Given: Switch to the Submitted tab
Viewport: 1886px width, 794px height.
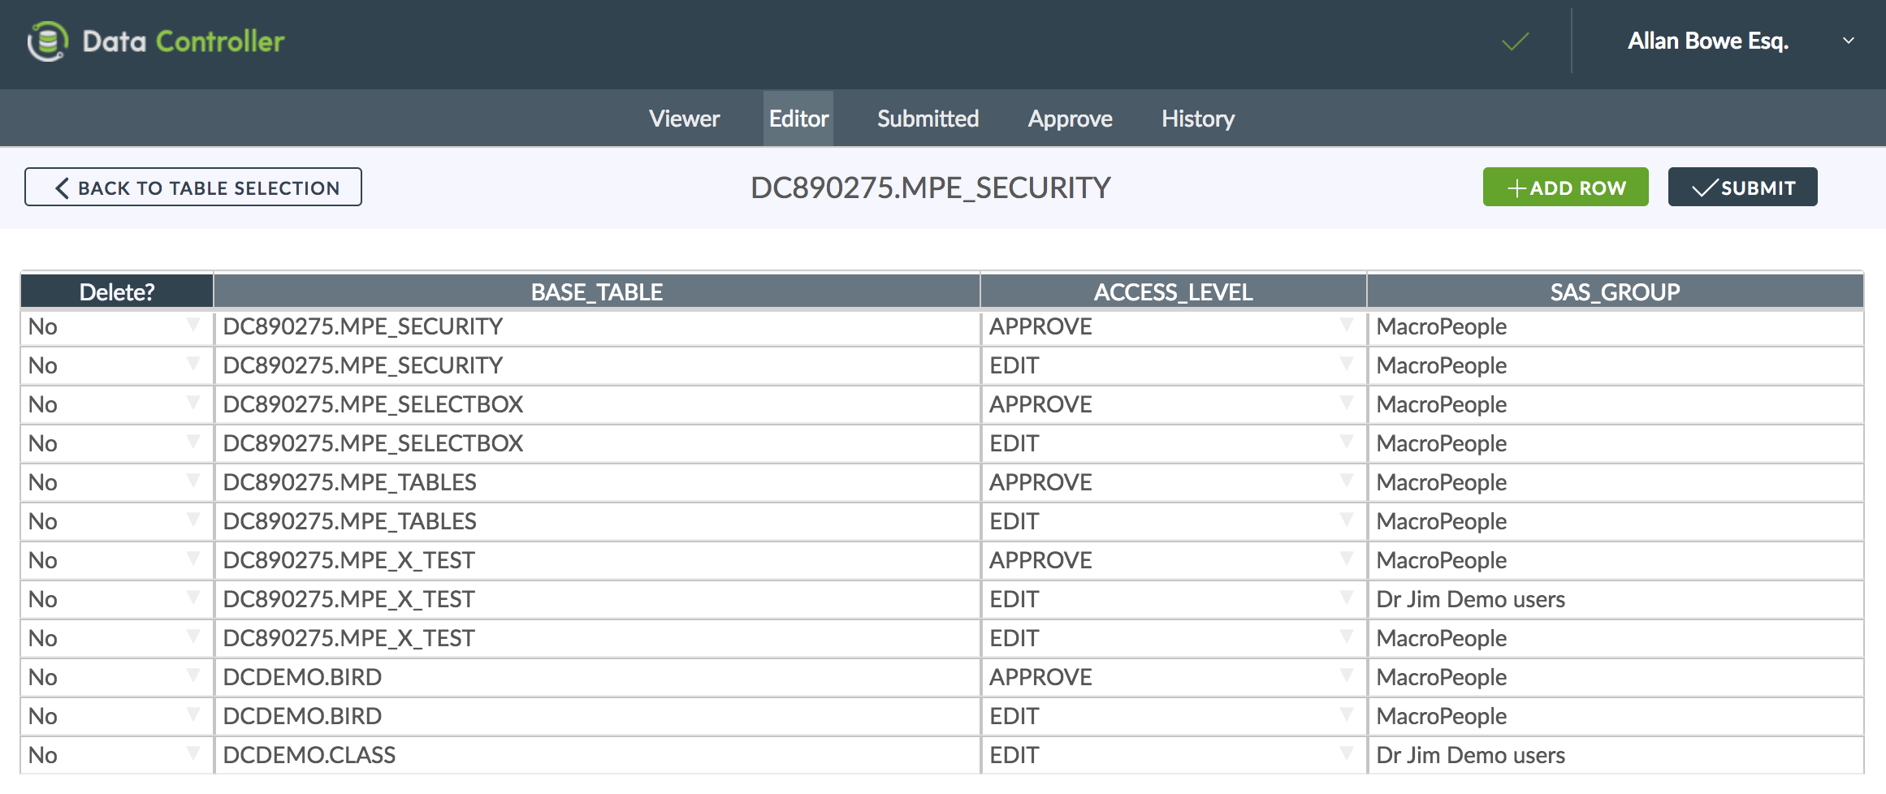Looking at the screenshot, I should [x=928, y=119].
